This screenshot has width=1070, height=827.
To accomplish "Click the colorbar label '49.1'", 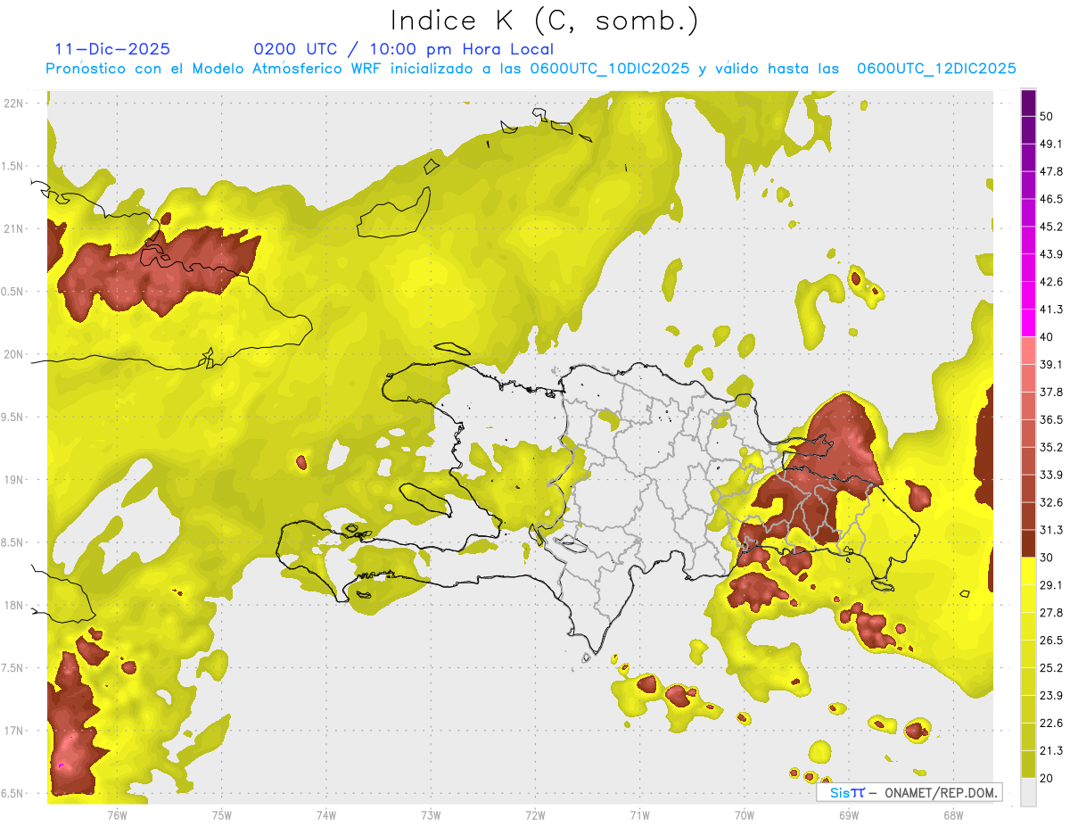I will 1051,144.
